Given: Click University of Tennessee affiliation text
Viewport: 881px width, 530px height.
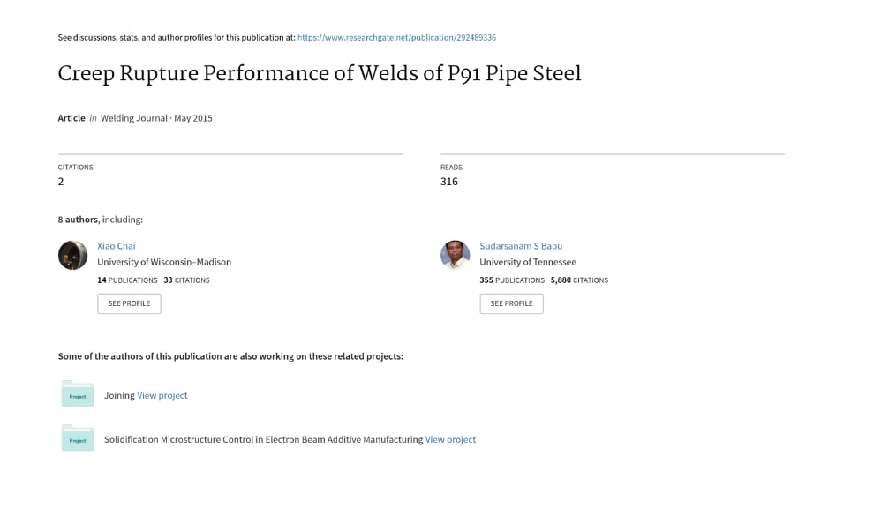Looking at the screenshot, I should tap(528, 262).
